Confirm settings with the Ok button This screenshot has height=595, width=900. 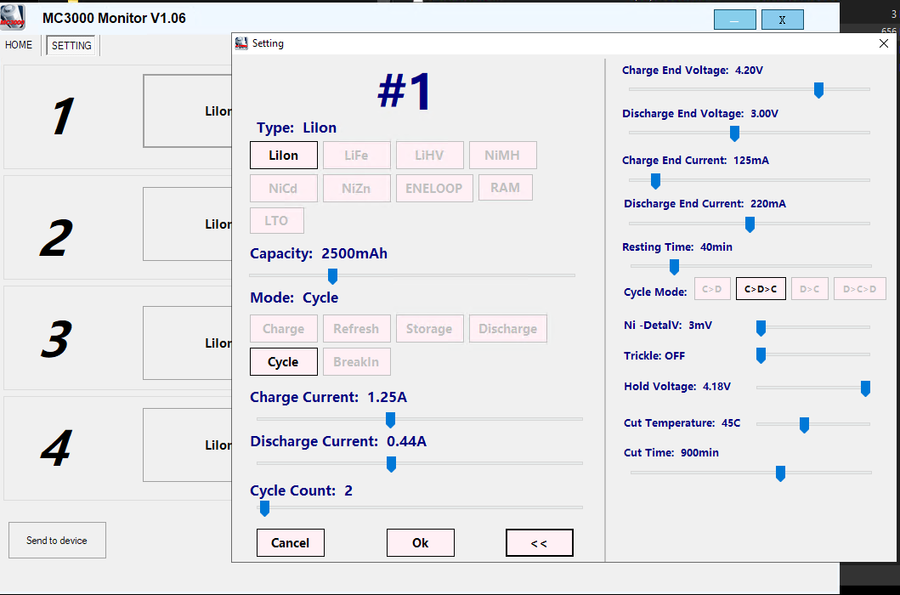click(x=420, y=543)
